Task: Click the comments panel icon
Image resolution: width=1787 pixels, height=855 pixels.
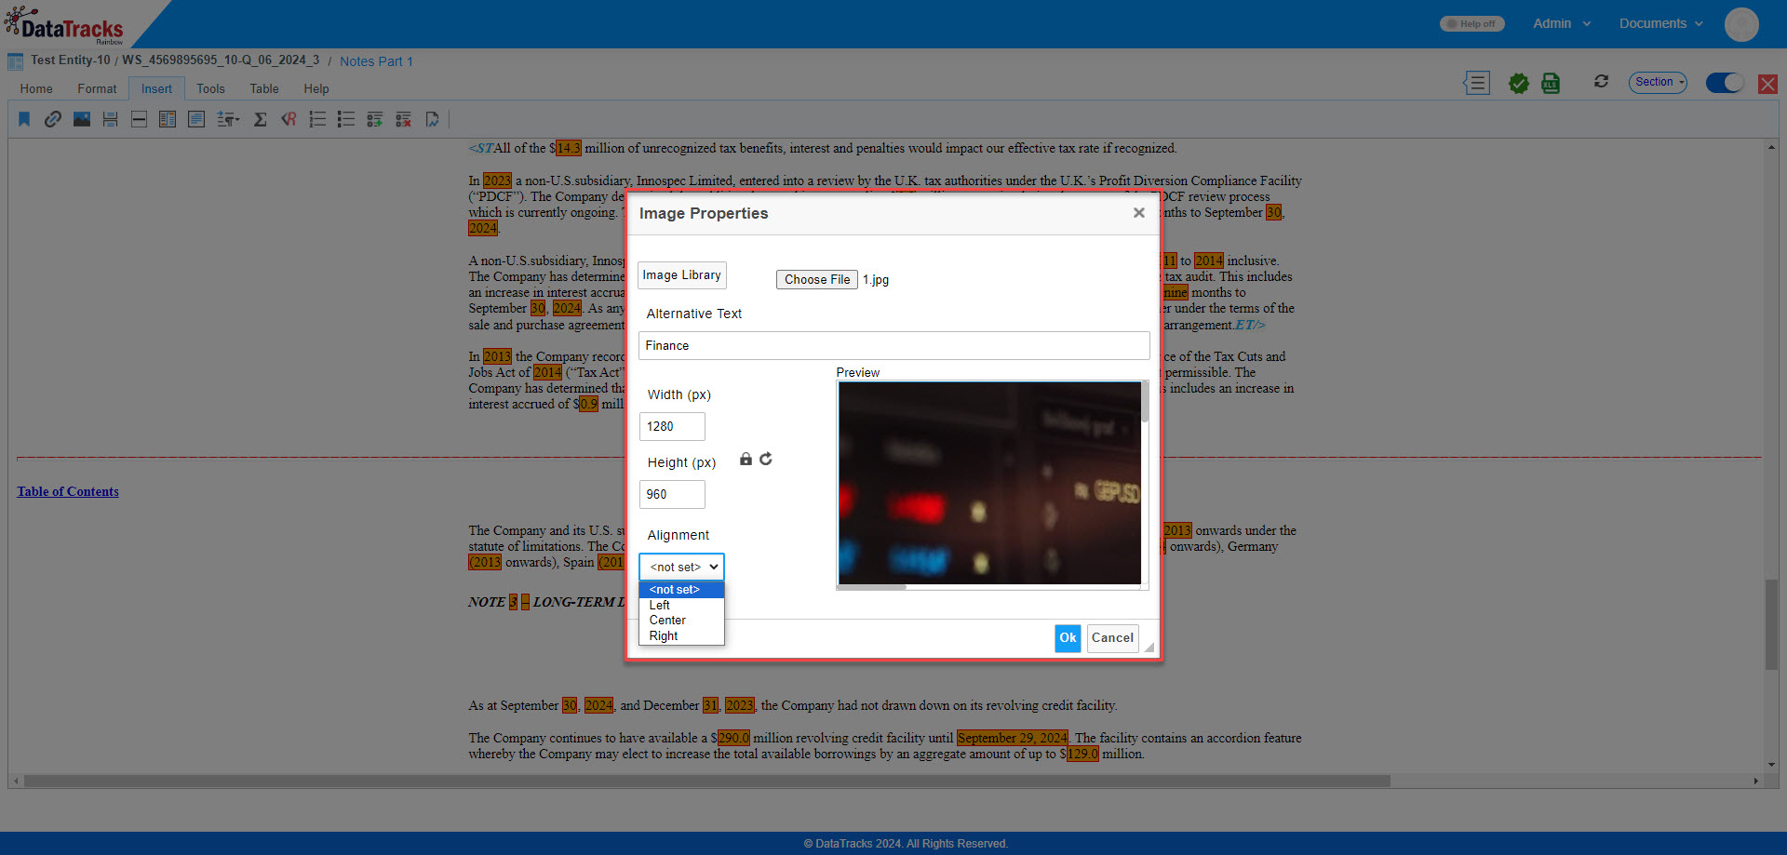Action: pos(1476,83)
